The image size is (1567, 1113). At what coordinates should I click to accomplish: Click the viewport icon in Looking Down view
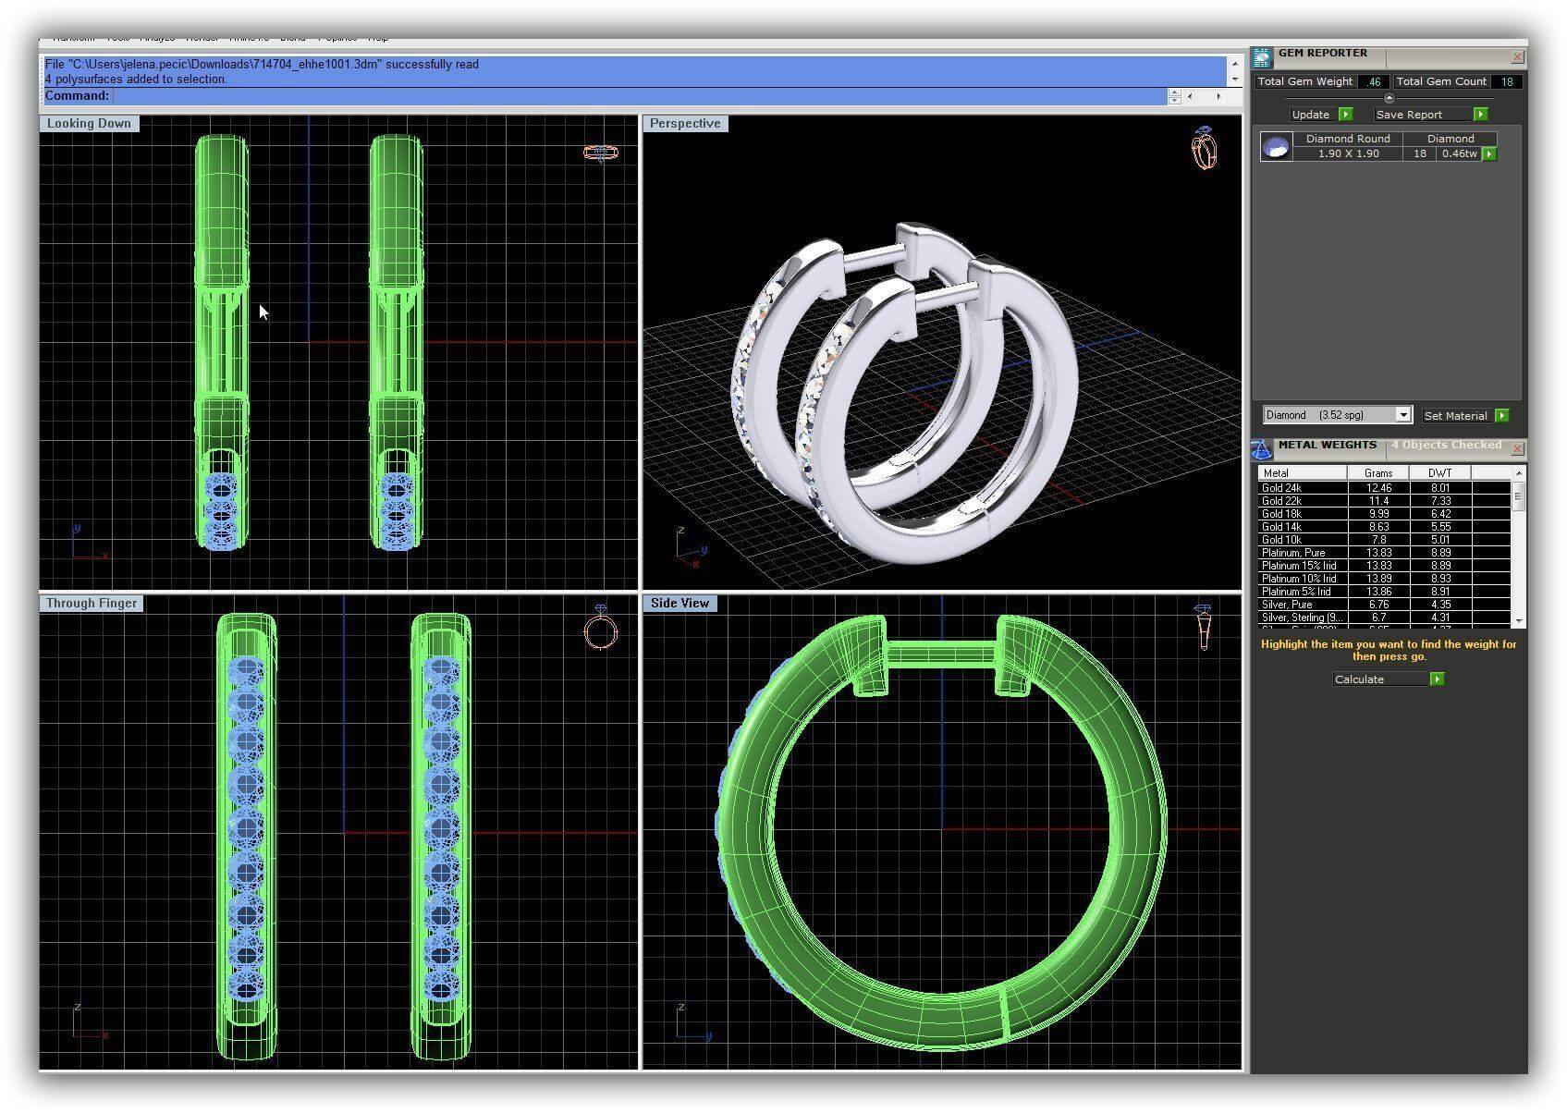pos(601,153)
